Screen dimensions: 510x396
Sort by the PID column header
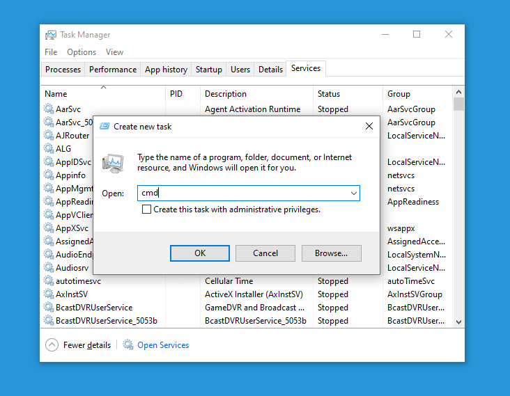pos(183,93)
